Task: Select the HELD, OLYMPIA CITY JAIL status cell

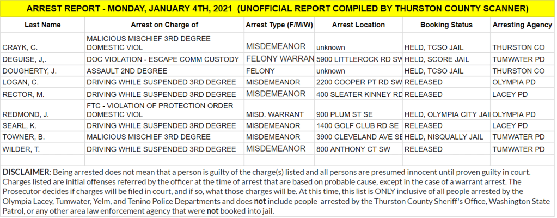Action: pos(447,114)
